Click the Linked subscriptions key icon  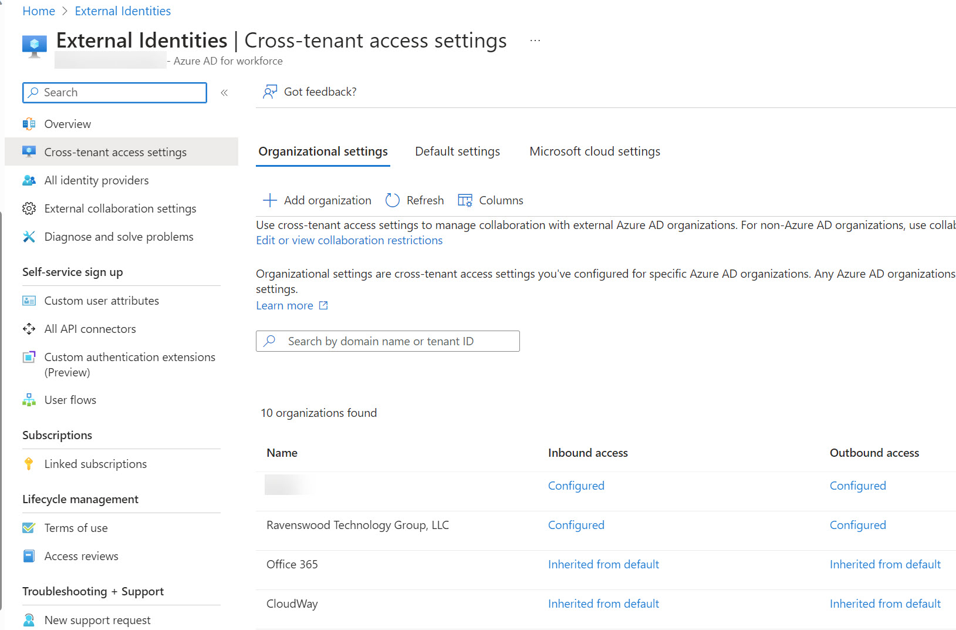click(29, 464)
